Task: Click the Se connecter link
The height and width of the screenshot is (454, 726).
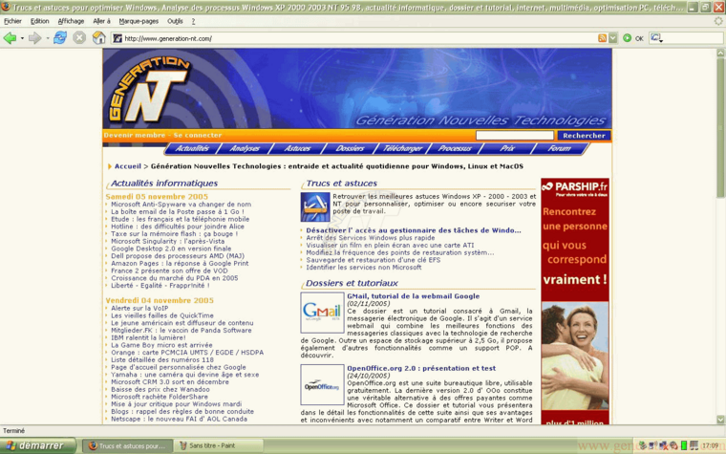Action: 198,136
